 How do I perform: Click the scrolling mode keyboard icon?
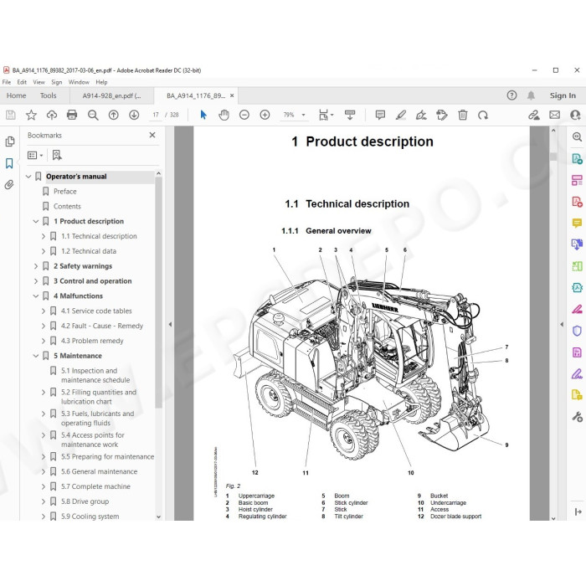pyautogui.click(x=350, y=115)
